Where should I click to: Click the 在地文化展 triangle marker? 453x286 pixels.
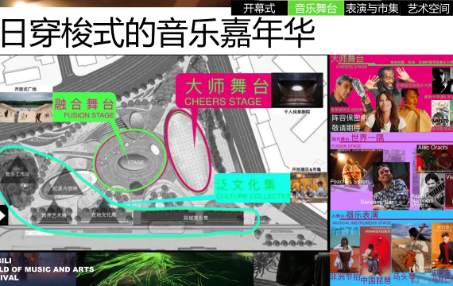click(x=103, y=211)
